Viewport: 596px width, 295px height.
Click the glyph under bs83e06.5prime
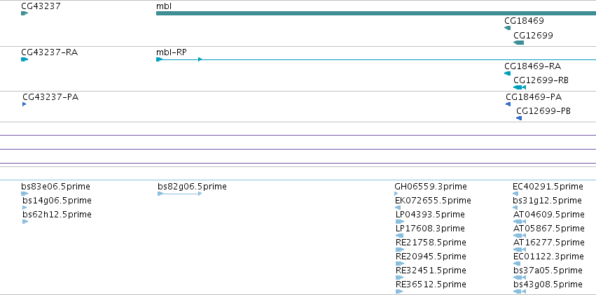tap(25, 194)
